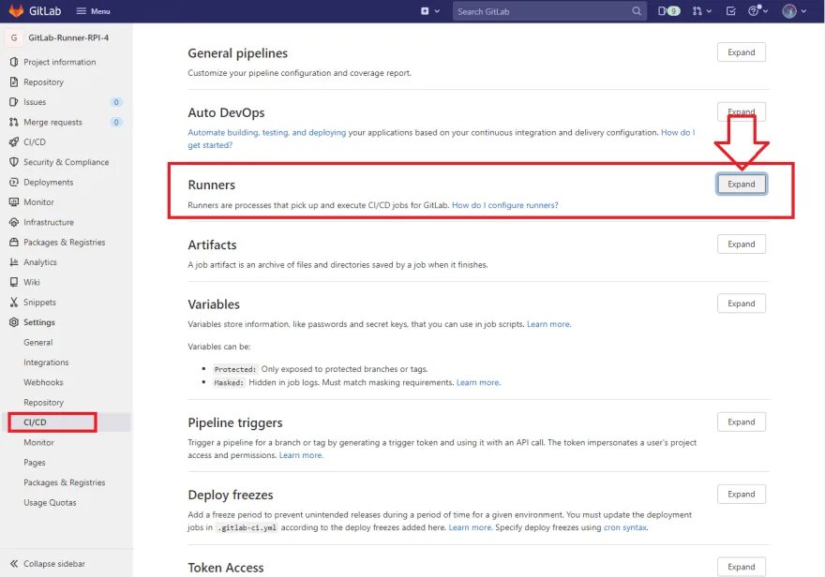Click the Infrastructure sidebar icon
Screen dimensions: 825x577
(x=14, y=222)
